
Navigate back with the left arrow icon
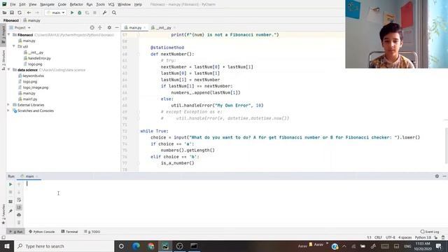coord(29,13)
